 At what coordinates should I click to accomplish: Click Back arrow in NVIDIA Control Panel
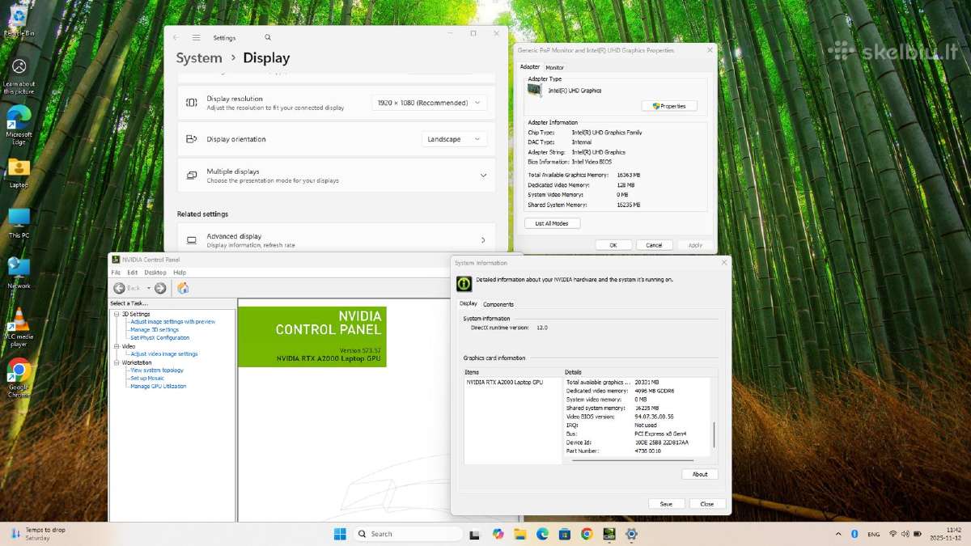tap(120, 288)
